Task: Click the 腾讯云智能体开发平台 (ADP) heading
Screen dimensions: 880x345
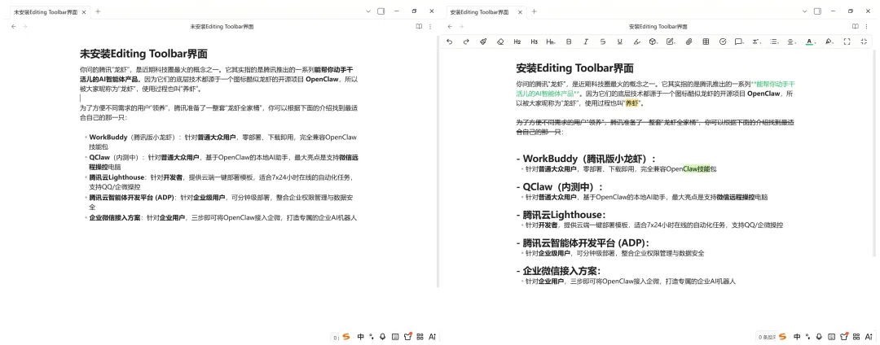Action: point(585,242)
